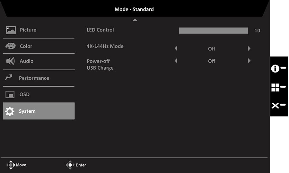Image resolution: width=289 pixels, height=173 pixels.
Task: Click left arrow for Power-off USB Charge
Action: (x=176, y=61)
